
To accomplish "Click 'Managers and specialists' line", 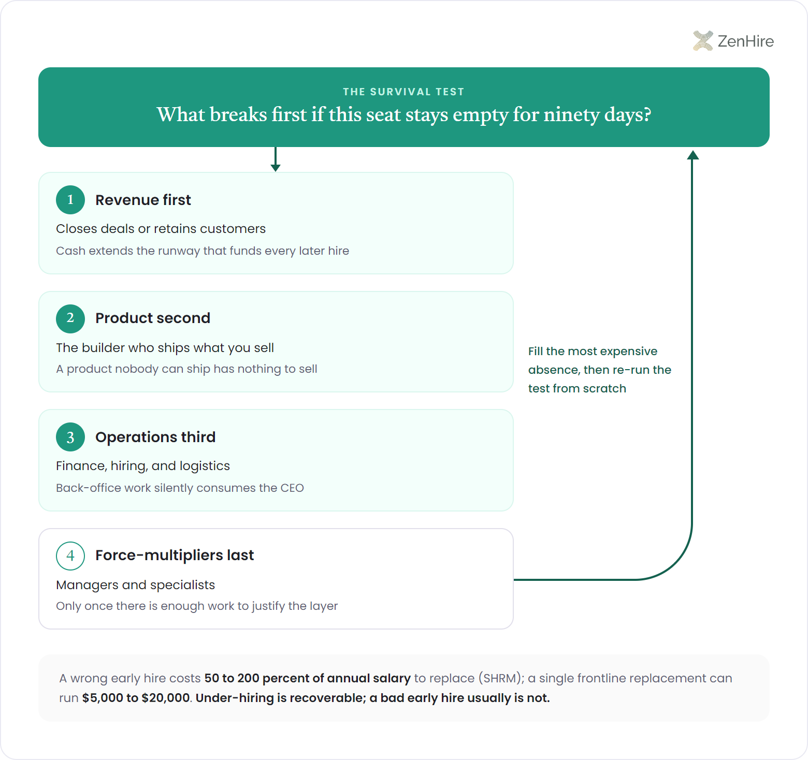I will (135, 585).
